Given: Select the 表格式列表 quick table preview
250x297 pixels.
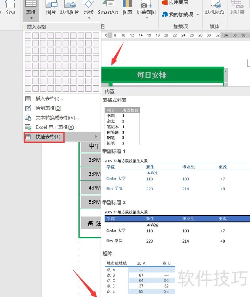Looking at the screenshot, I should click(x=122, y=126).
